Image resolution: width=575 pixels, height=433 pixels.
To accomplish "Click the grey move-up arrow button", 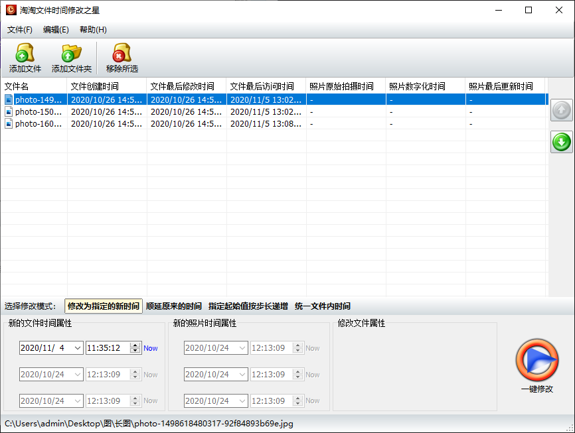I will pyautogui.click(x=562, y=110).
